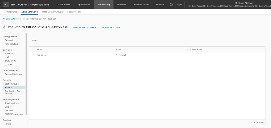Open the search magnifier icon
This screenshot has height=128, width=272.
tap(171, 5)
